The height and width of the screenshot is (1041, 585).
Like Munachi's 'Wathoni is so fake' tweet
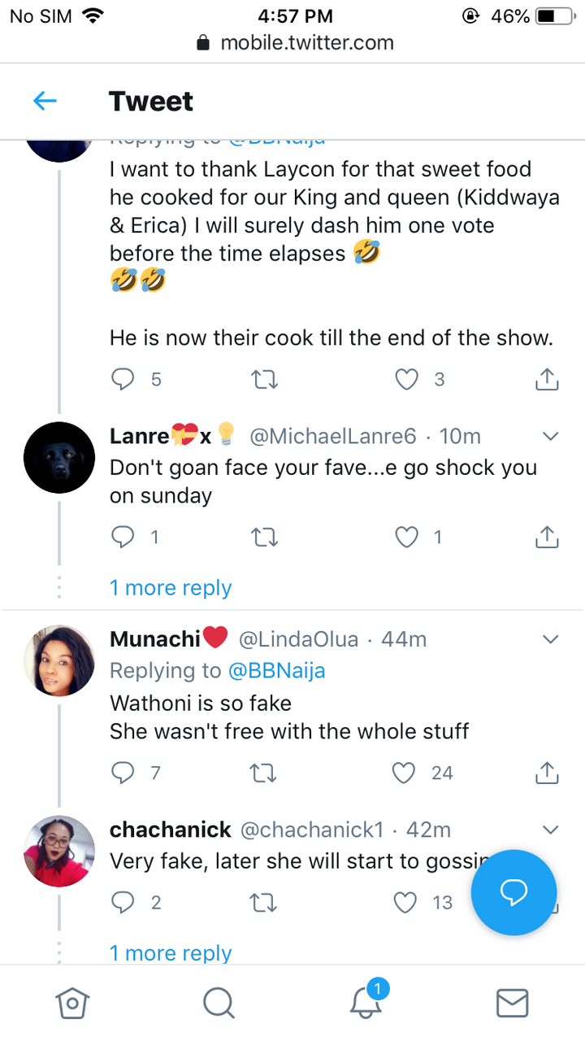404,773
